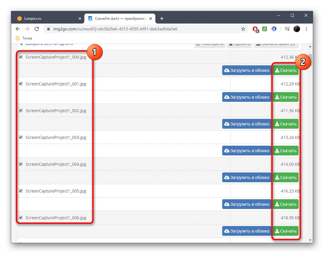Click Загрузить в облако for _002.jpg

tap(247, 124)
